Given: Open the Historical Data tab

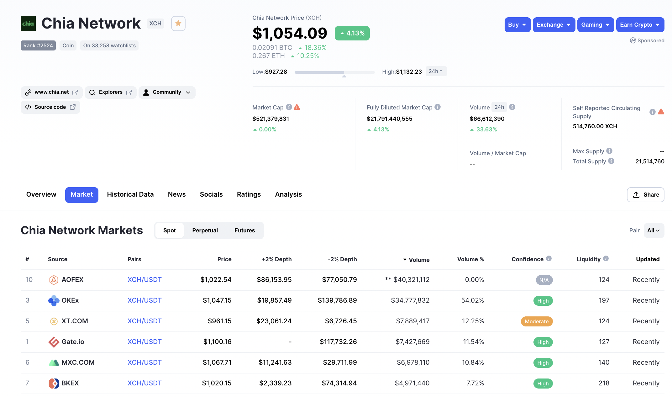Looking at the screenshot, I should click(x=130, y=194).
